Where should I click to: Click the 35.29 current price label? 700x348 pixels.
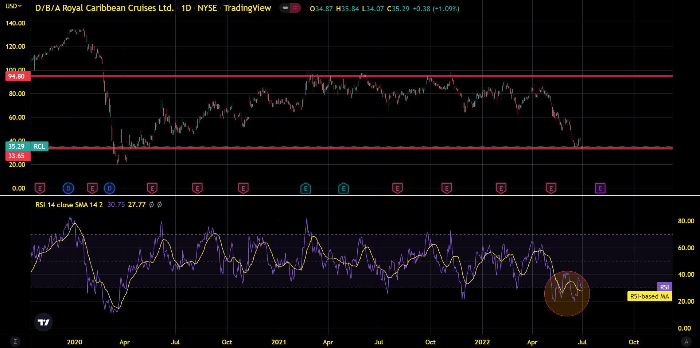pos(18,147)
